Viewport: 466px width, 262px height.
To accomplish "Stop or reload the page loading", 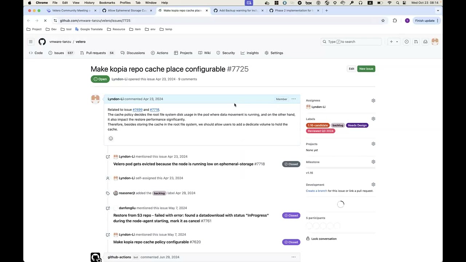I will [x=45, y=21].
